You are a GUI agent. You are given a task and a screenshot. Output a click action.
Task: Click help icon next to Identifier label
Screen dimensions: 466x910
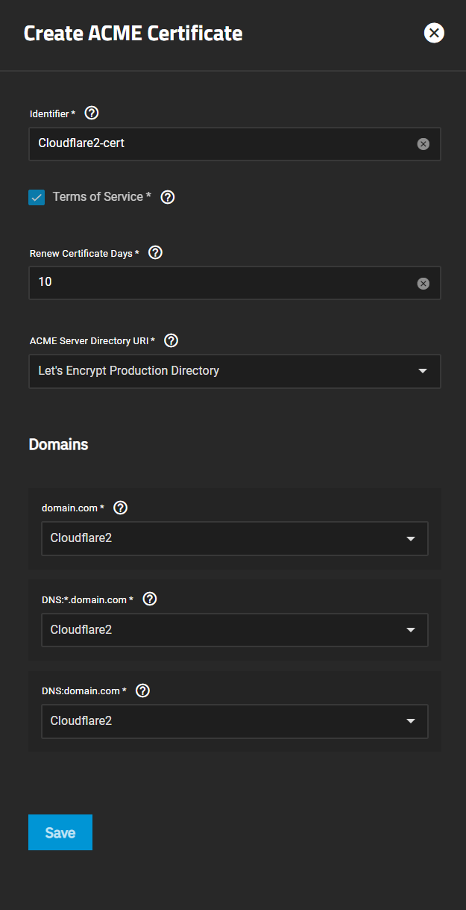[92, 113]
